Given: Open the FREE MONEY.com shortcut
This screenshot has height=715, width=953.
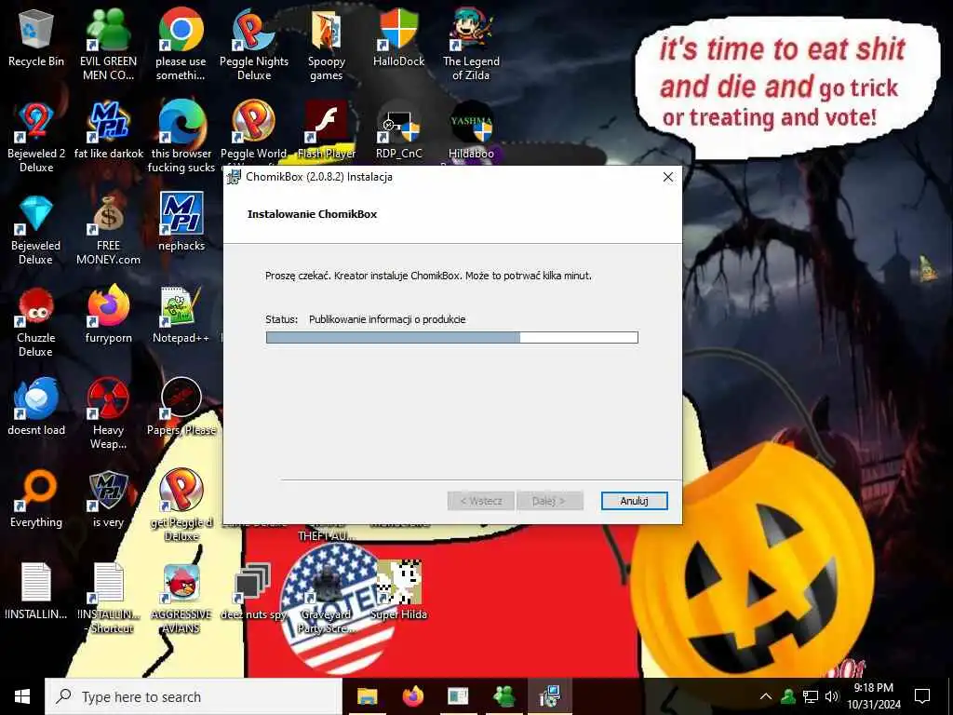Looking at the screenshot, I should [108, 229].
